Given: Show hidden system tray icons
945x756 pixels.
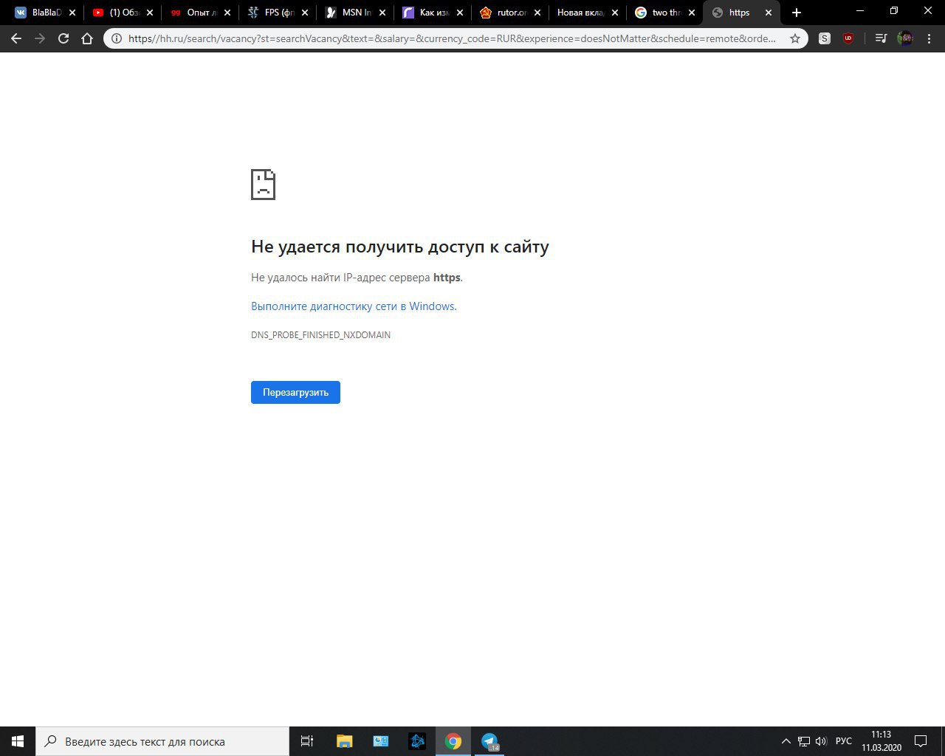Looking at the screenshot, I should (x=786, y=741).
